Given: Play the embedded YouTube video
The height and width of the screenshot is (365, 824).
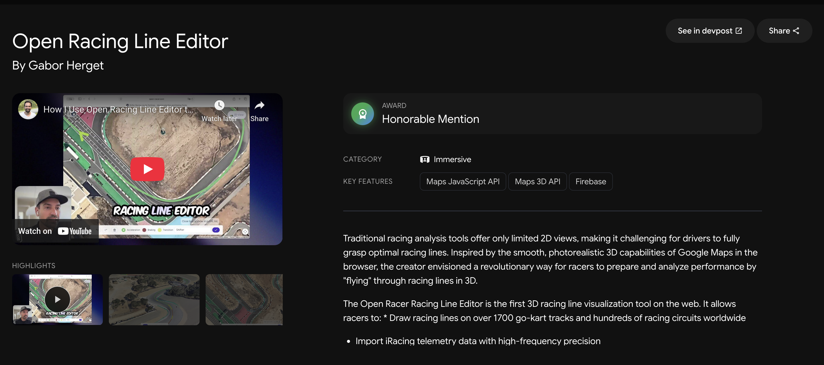Looking at the screenshot, I should 147,169.
